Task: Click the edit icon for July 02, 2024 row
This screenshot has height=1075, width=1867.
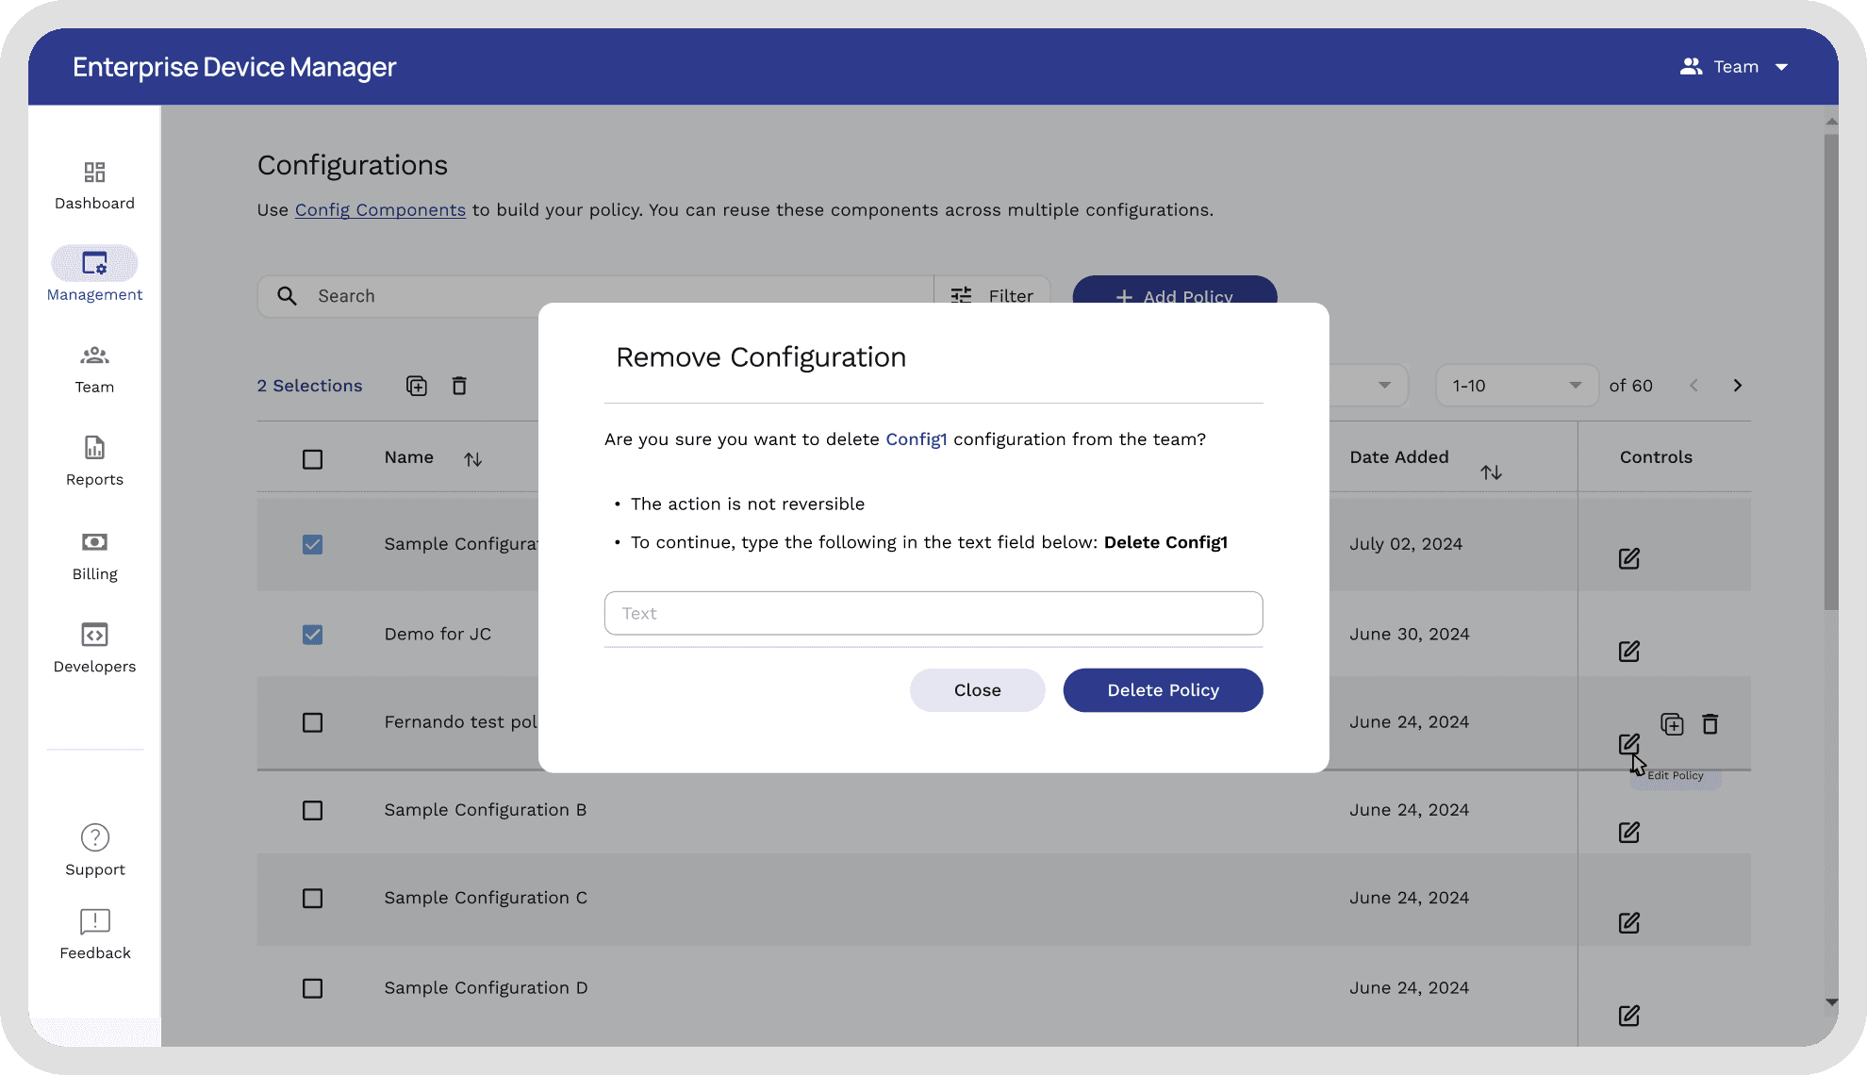Action: click(1628, 558)
